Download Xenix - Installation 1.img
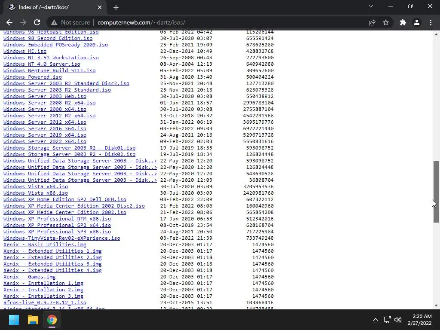 pos(43,284)
